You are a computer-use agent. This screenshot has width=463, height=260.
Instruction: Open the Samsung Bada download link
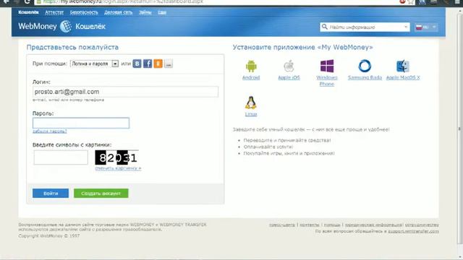click(x=365, y=77)
